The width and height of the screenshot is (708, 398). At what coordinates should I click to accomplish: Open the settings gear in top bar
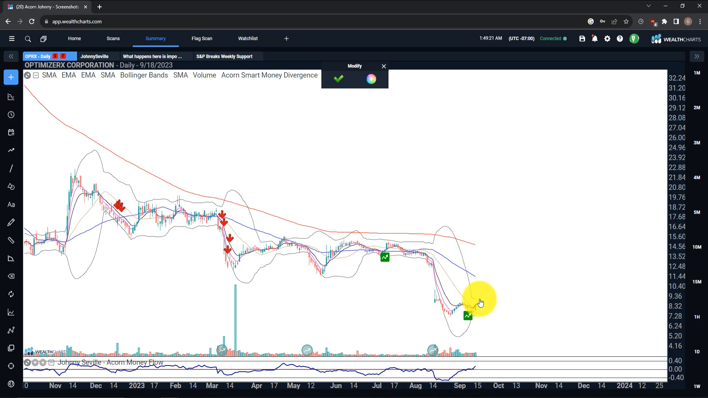pos(607,39)
